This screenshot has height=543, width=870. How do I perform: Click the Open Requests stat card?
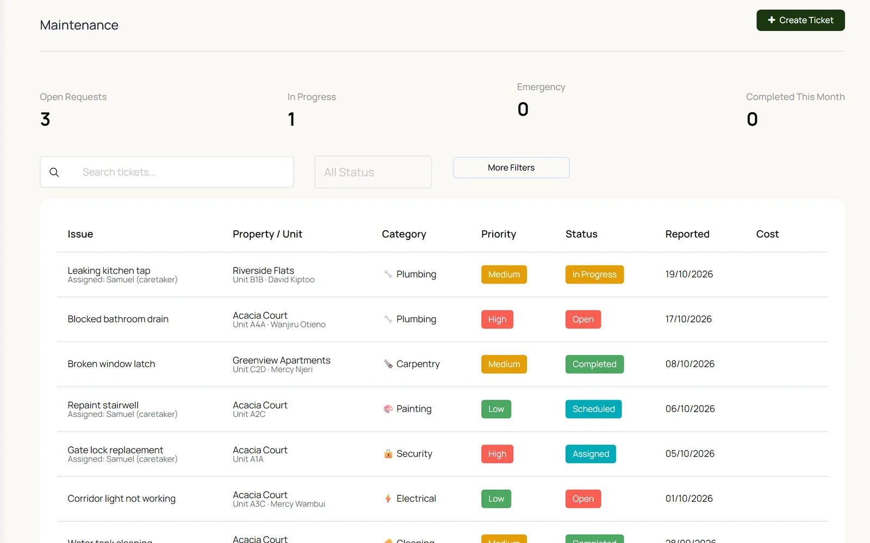(x=73, y=110)
